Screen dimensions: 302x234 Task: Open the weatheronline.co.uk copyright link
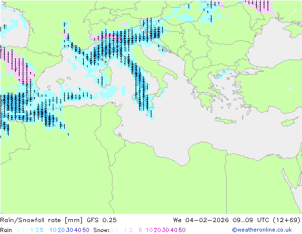[262, 230]
